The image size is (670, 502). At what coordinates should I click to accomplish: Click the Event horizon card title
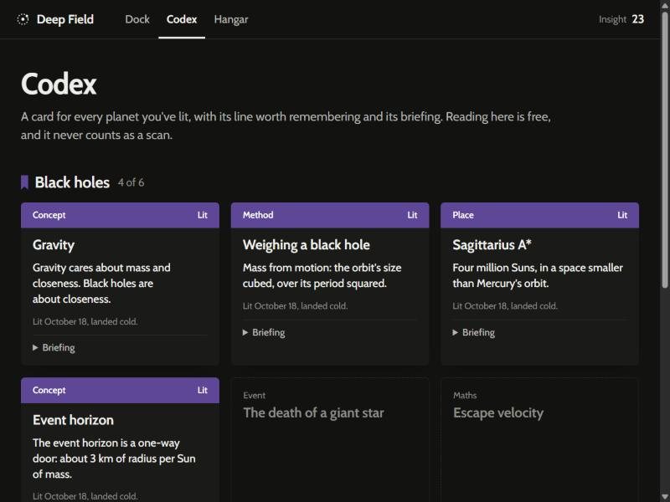[73, 420]
